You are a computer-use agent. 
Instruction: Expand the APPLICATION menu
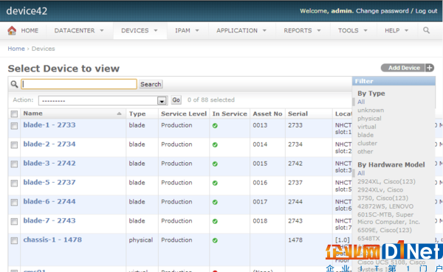pos(241,30)
